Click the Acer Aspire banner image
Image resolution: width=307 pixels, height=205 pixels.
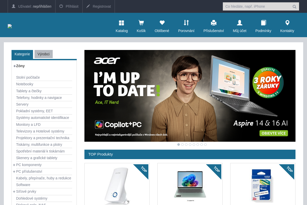pyautogui.click(x=190, y=96)
